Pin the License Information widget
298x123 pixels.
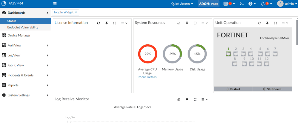coord(107,23)
